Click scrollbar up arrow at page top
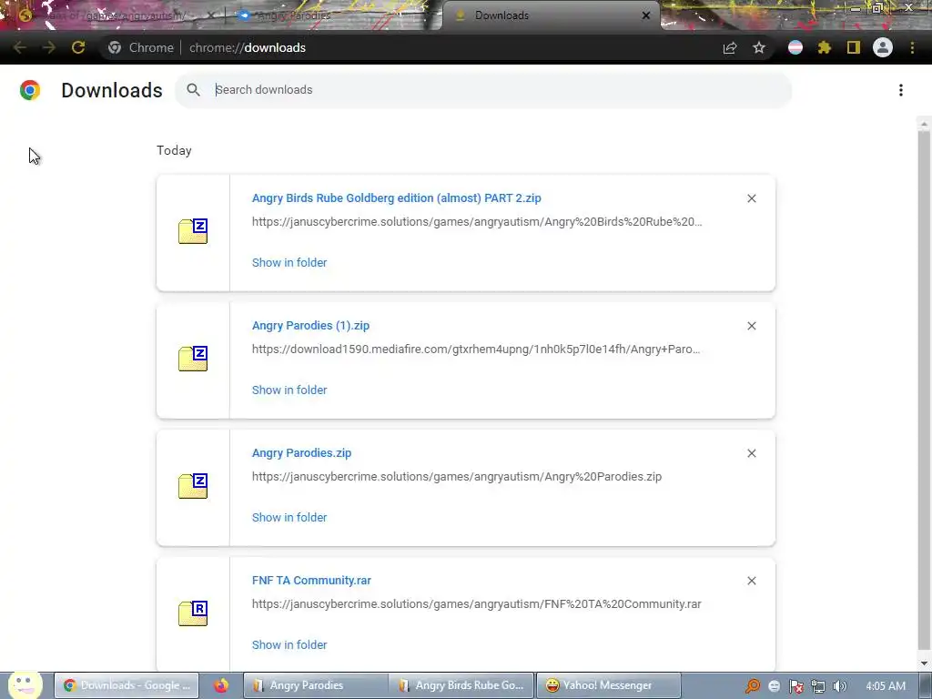 point(924,124)
